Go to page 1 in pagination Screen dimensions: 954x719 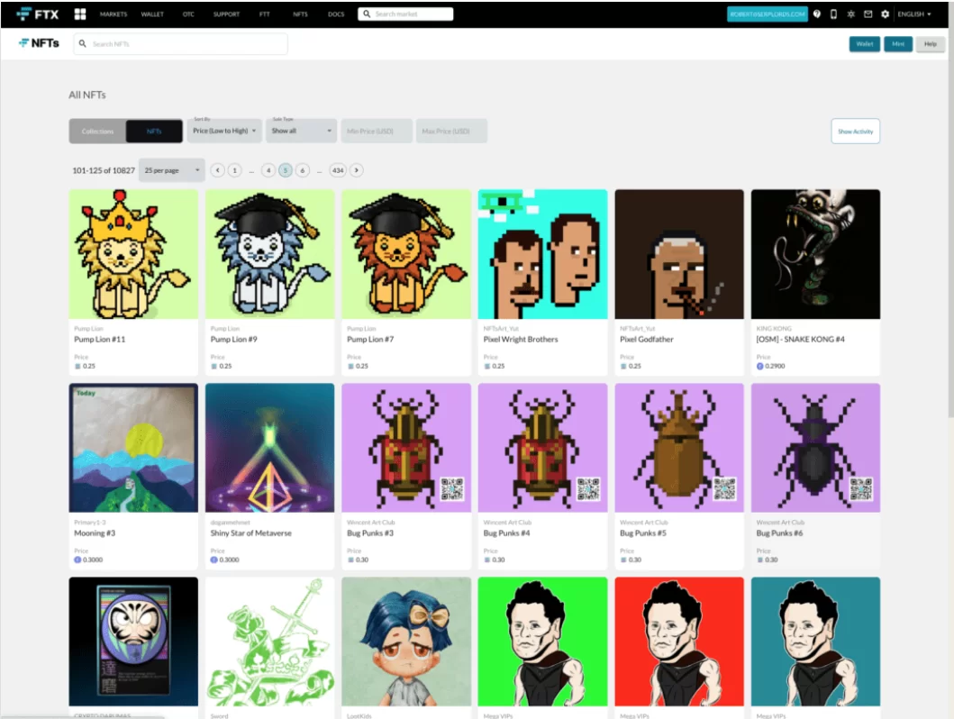pyautogui.click(x=234, y=170)
